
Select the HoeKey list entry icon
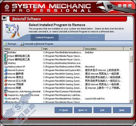tap(6, 63)
